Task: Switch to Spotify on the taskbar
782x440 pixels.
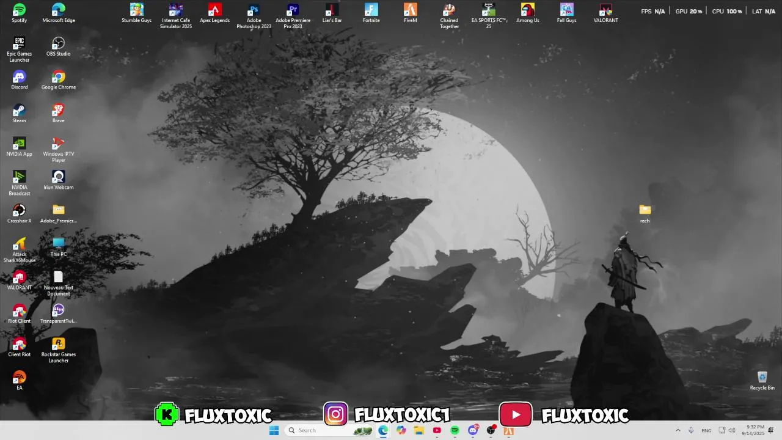Action: tap(455, 430)
